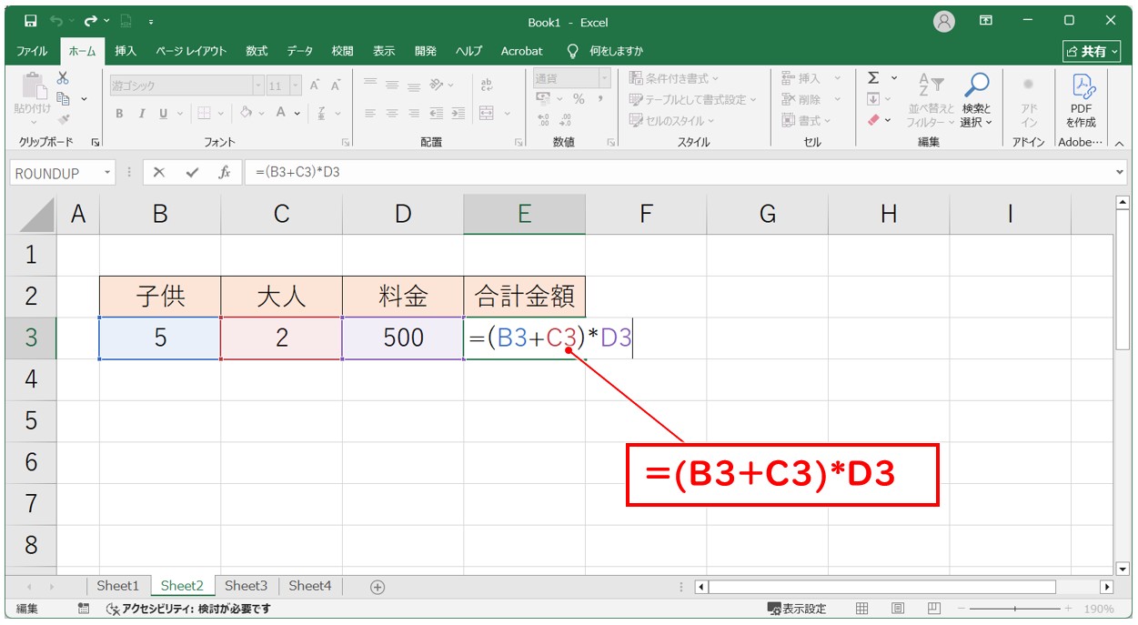Click the fill color bucket
The height and width of the screenshot is (625, 1138).
(x=246, y=114)
